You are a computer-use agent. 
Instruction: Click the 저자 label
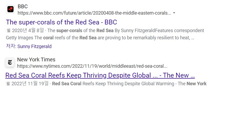point(11,46)
